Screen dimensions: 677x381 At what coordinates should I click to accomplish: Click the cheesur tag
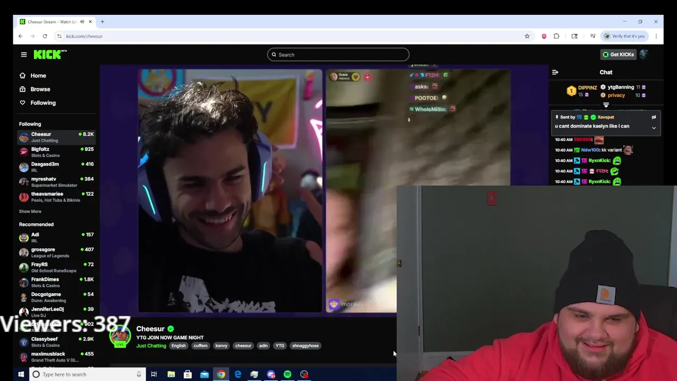point(243,346)
